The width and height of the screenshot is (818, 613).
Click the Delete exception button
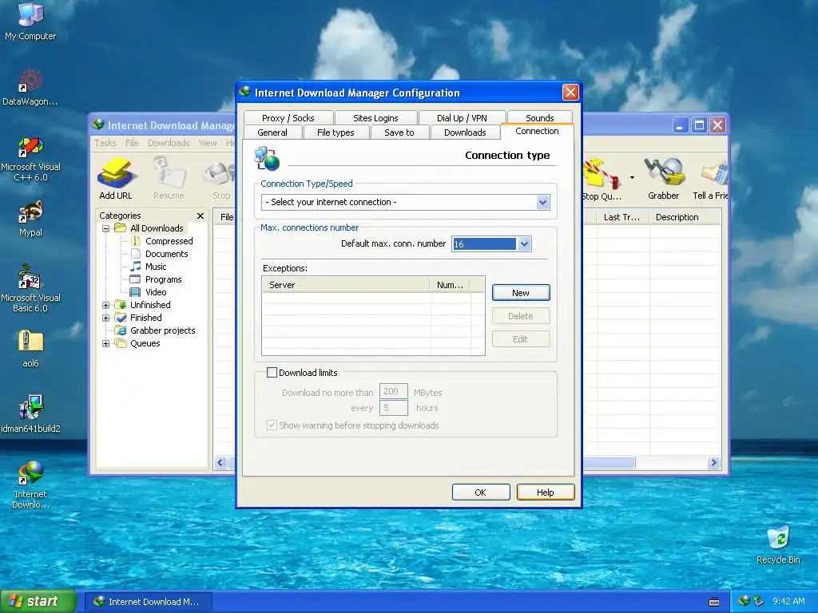pos(521,316)
